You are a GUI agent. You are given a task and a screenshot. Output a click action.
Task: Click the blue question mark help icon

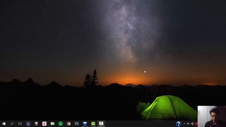coord(178,124)
